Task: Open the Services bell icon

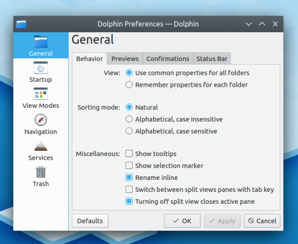Action: pyautogui.click(x=41, y=146)
